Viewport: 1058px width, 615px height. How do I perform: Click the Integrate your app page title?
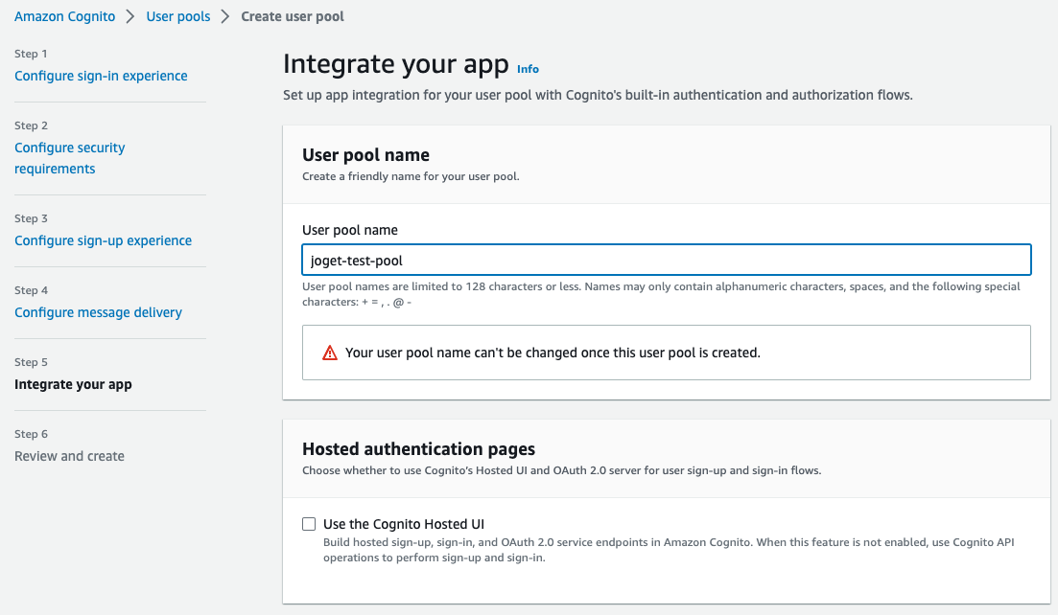tap(395, 64)
